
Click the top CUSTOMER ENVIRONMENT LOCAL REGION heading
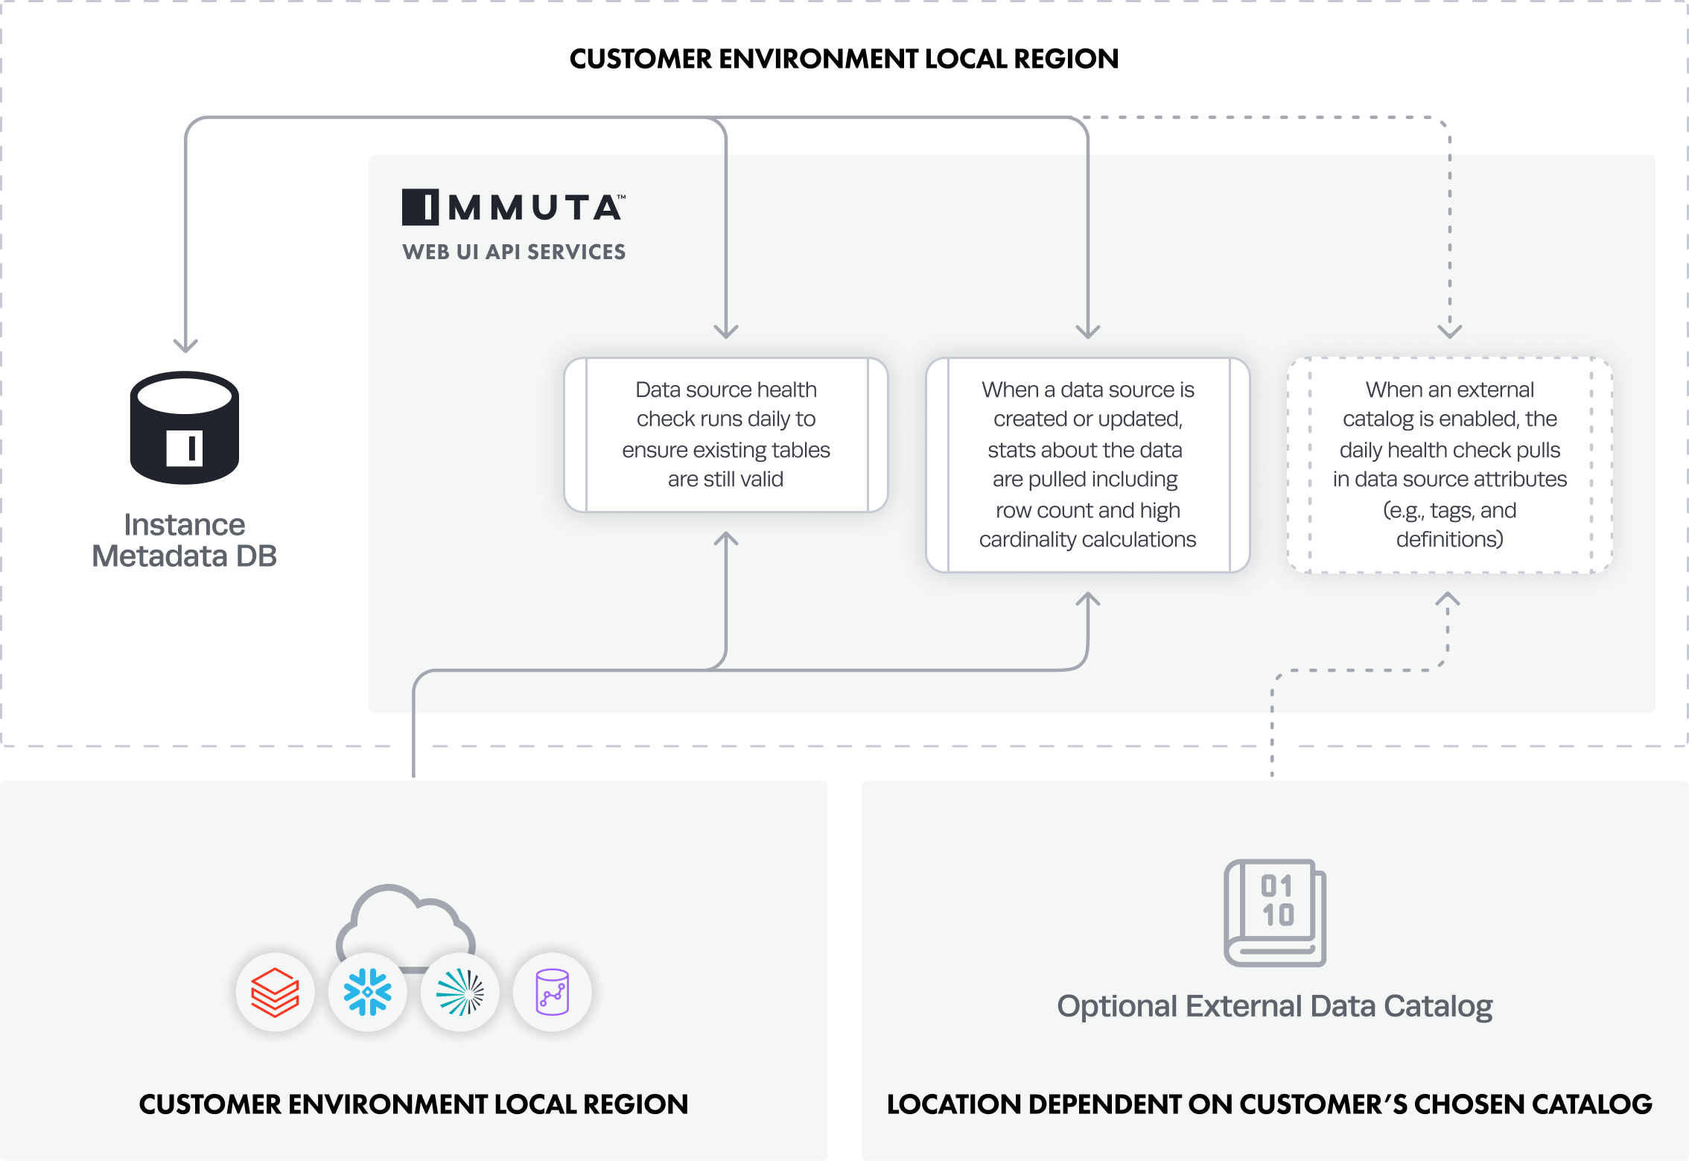pyautogui.click(x=844, y=59)
